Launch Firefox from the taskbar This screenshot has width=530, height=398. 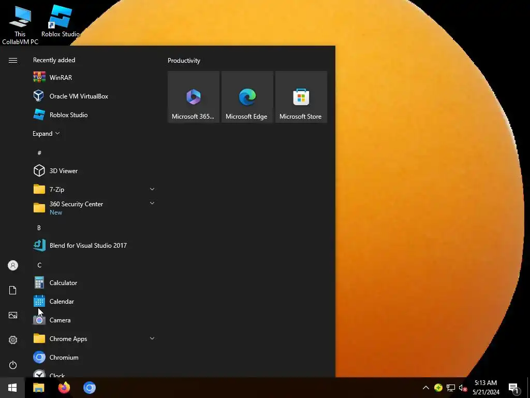point(64,388)
